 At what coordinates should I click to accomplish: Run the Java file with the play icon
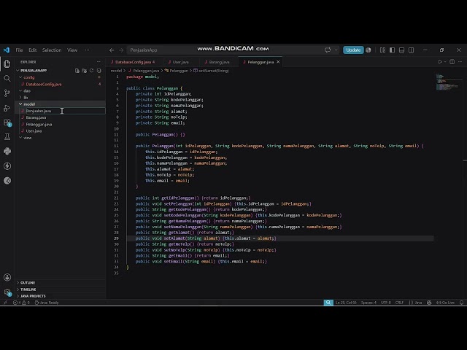pyautogui.click(x=440, y=61)
